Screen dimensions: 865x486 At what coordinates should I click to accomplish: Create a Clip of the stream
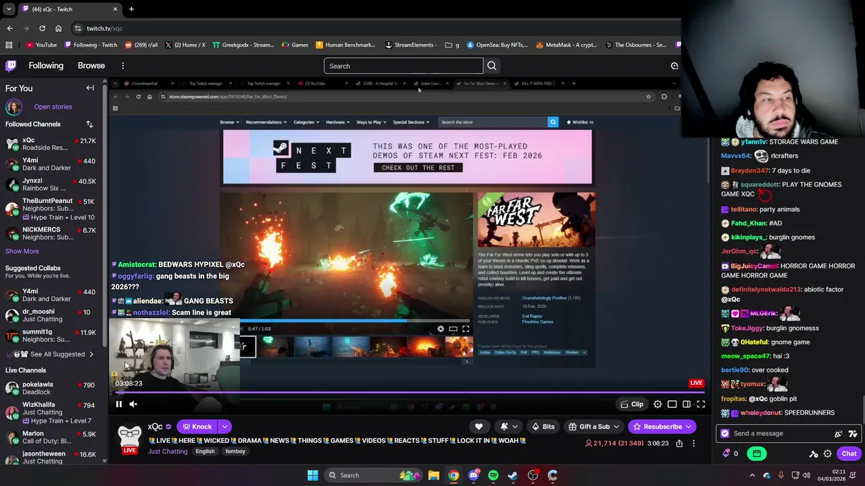[632, 404]
